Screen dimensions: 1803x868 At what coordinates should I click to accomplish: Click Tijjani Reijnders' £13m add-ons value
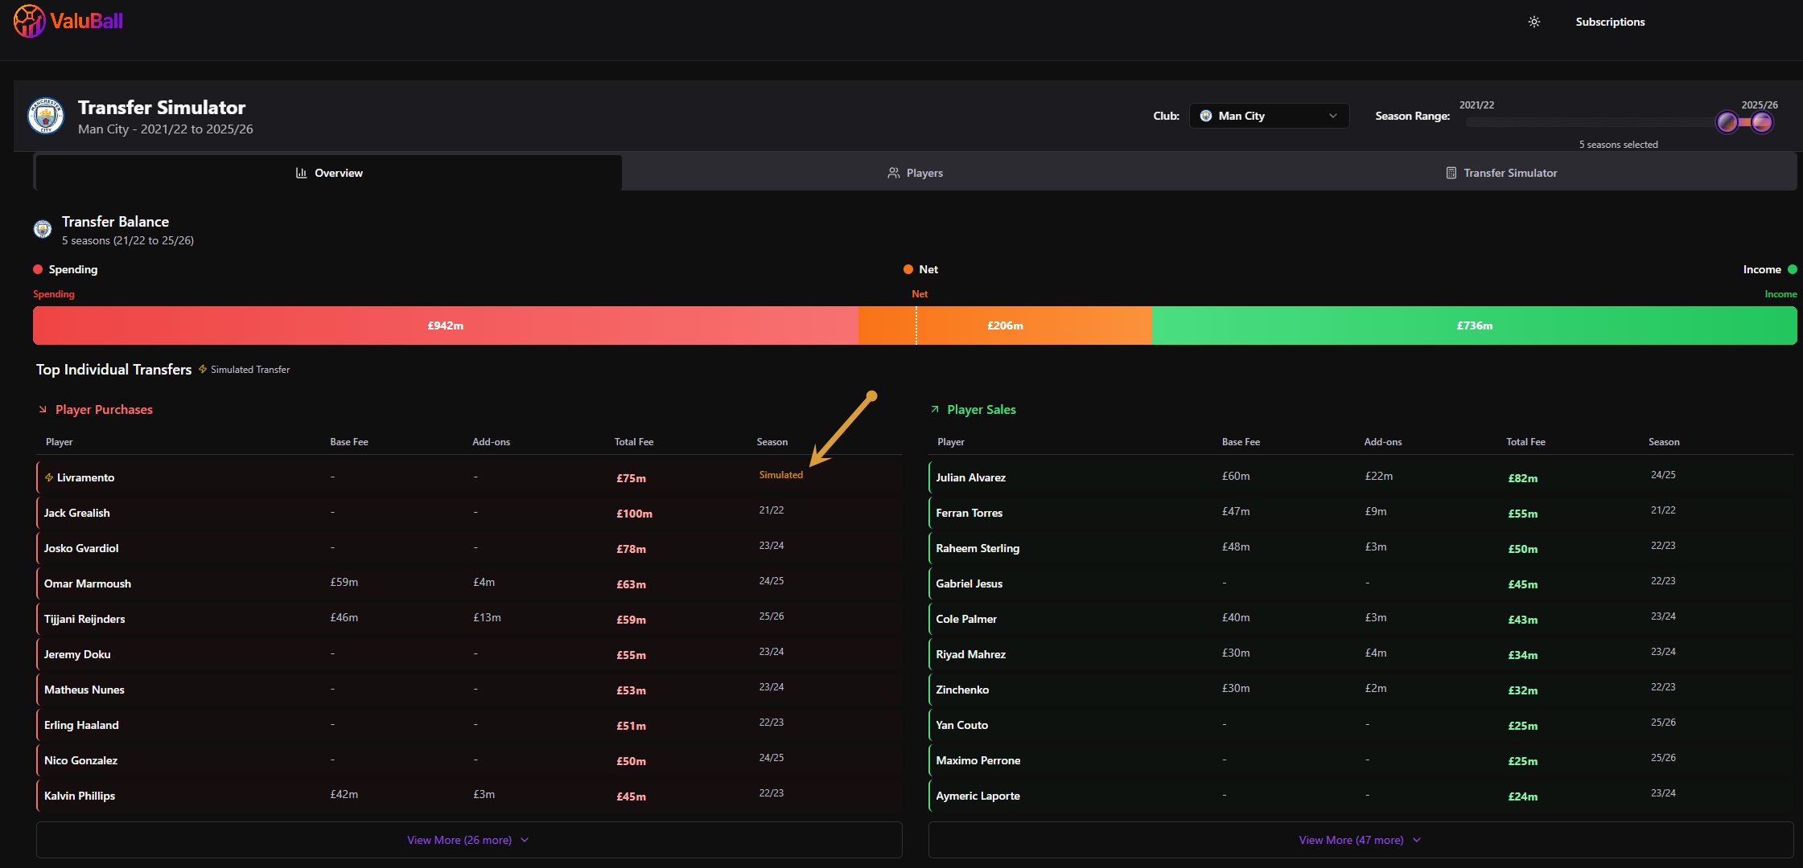pyautogui.click(x=487, y=617)
